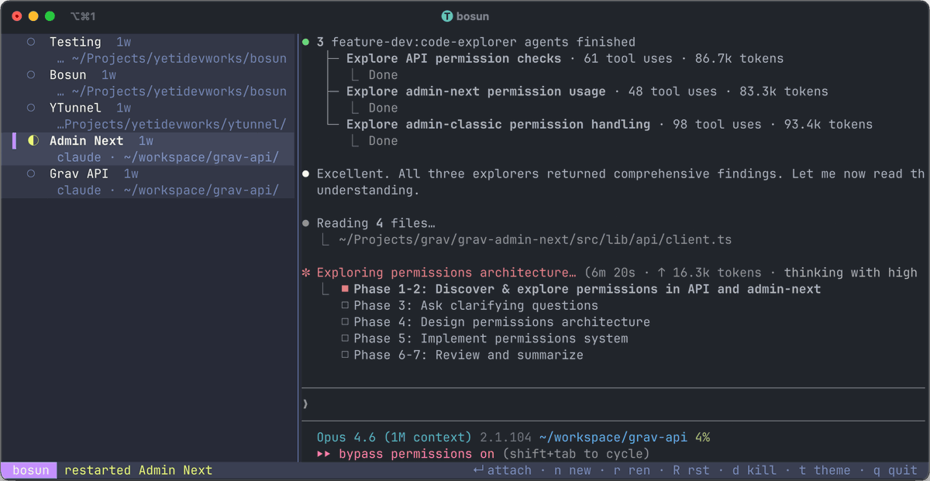Check the Phase 5 implement permissions box
The height and width of the screenshot is (481, 930).
click(x=346, y=338)
